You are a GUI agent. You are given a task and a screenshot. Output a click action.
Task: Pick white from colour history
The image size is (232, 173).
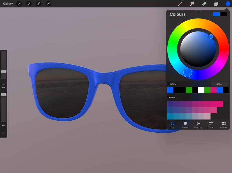pyautogui.click(x=201, y=90)
